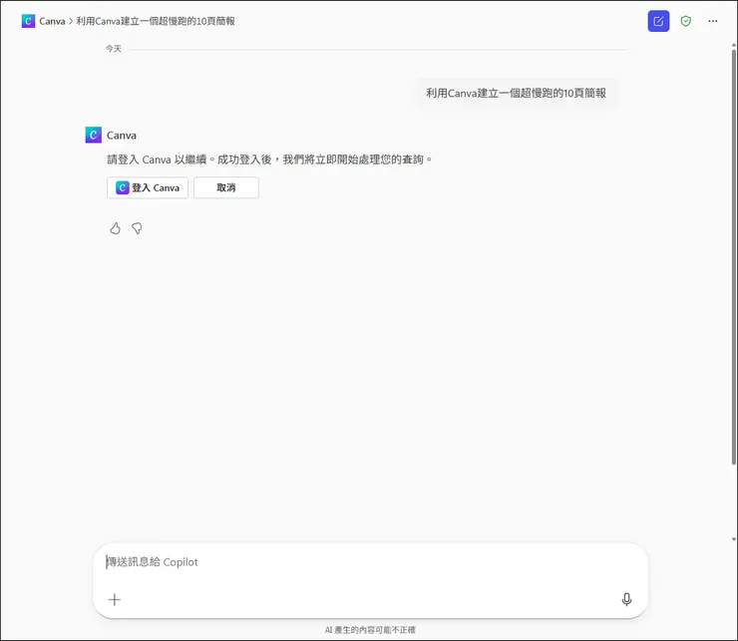The image size is (738, 641).
Task: Give a thumbs down to the response
Action: (x=137, y=228)
